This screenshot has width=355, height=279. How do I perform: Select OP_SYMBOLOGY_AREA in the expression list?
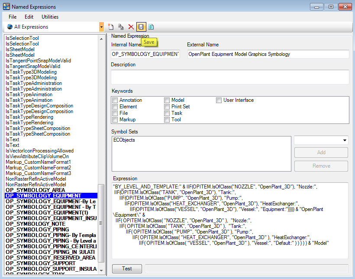tap(35, 190)
